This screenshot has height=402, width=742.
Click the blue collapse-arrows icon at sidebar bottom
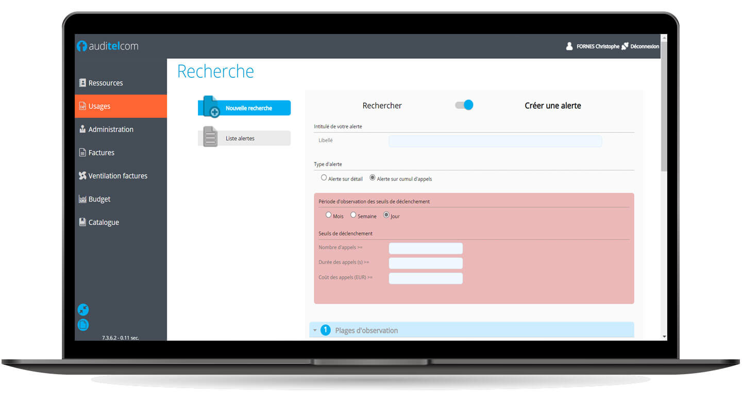point(83,310)
